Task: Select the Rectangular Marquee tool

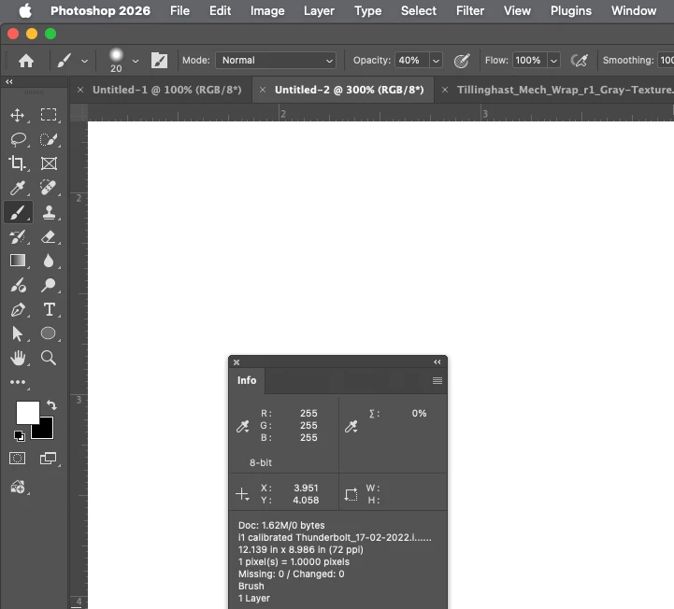Action: [49, 115]
